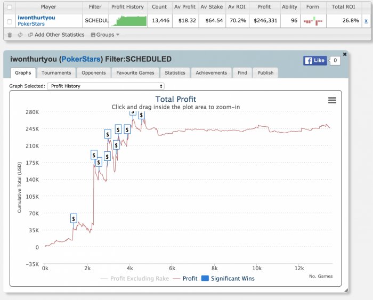Screen dimensions: 373x300
Task: Click the trash delete icon below the table
Action: (x=10, y=35)
